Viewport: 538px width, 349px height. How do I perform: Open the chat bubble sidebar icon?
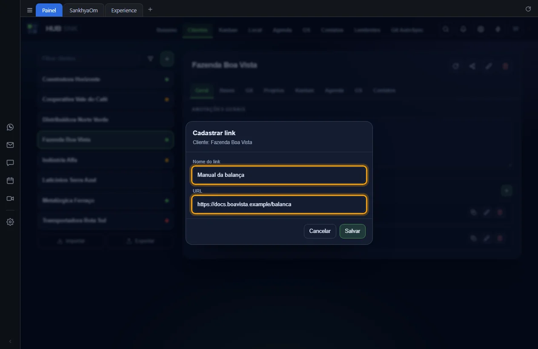click(x=10, y=163)
